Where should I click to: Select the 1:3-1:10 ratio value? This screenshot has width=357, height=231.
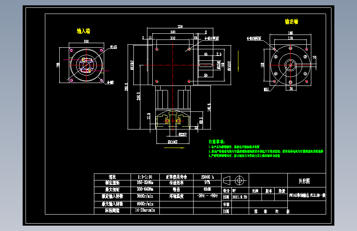click(x=145, y=177)
